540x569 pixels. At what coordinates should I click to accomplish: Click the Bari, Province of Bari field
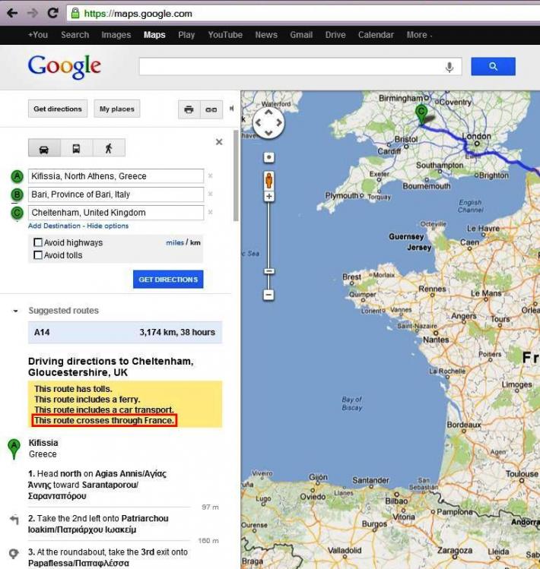[x=116, y=194]
